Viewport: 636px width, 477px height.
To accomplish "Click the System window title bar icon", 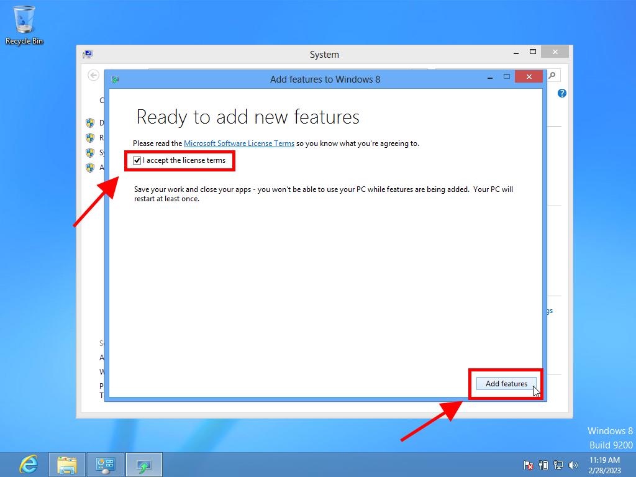I will 88,54.
